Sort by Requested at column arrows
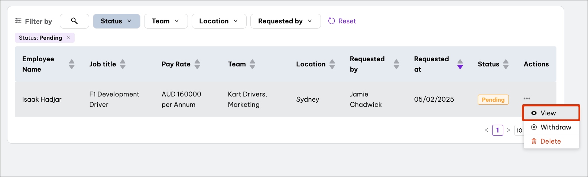Screen dimensions: 588x177 [460, 64]
